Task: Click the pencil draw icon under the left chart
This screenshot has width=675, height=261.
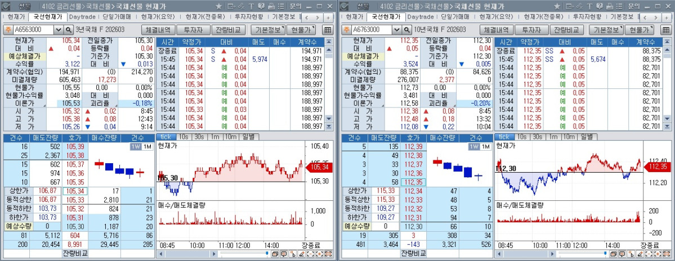Action: click(x=302, y=254)
